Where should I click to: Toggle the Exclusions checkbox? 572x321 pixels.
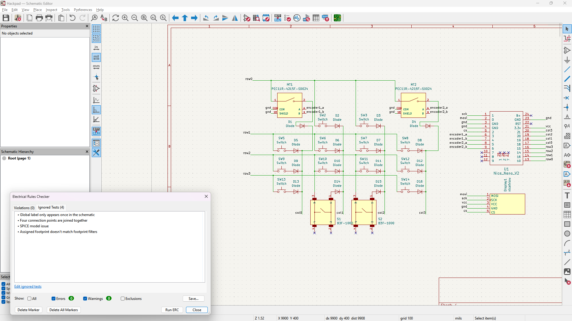tap(123, 298)
